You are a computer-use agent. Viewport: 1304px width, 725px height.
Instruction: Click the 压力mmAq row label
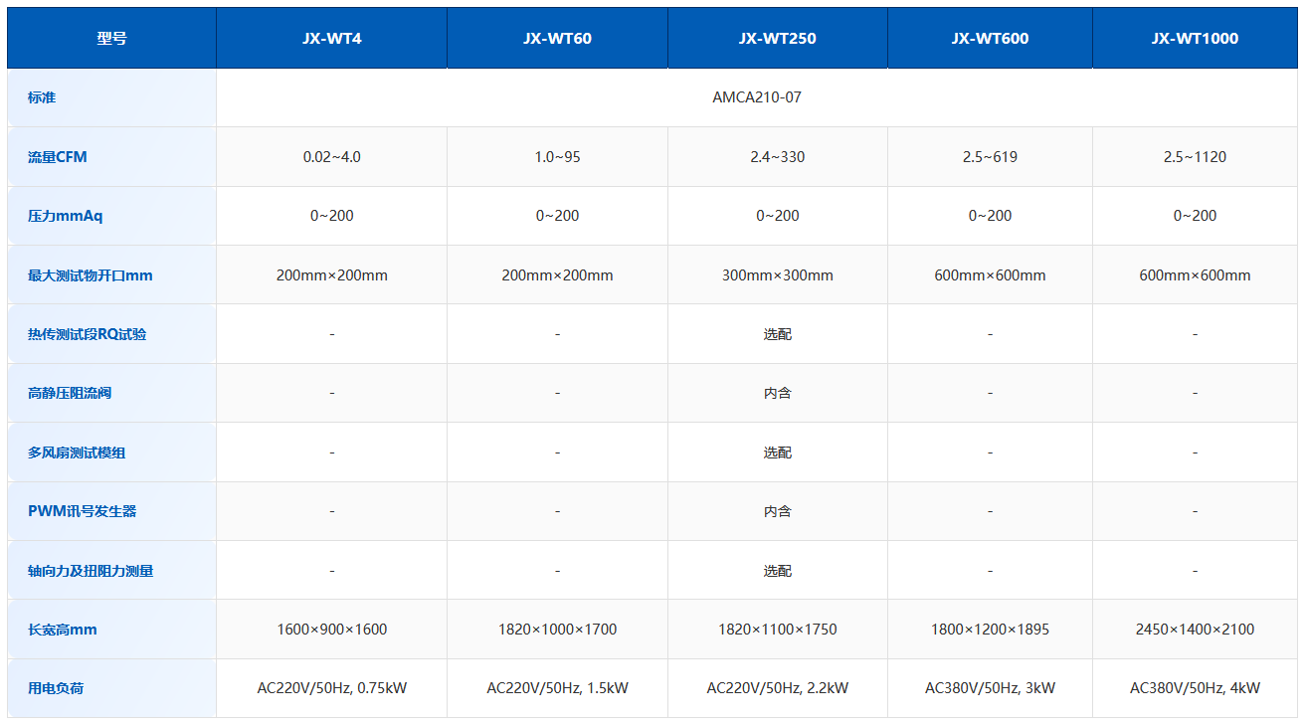point(66,216)
